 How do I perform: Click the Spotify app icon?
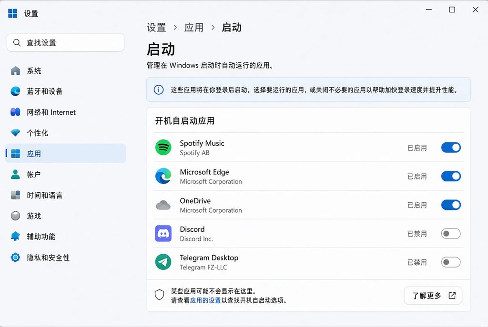[x=163, y=148]
